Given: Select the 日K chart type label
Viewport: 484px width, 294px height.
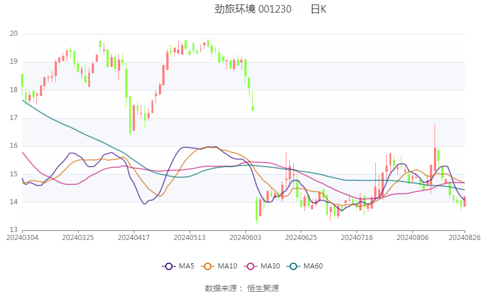Looking at the screenshot, I should pyautogui.click(x=318, y=9).
